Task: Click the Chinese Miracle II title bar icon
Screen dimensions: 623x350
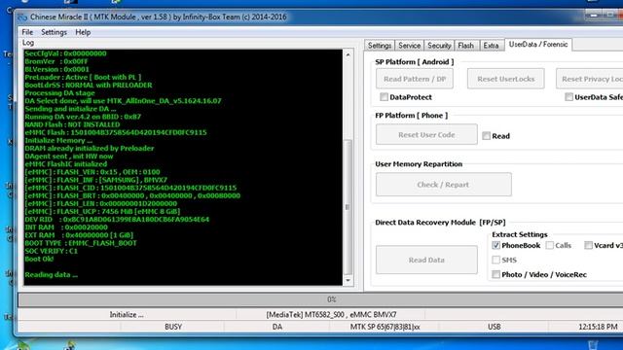Action: point(22,17)
